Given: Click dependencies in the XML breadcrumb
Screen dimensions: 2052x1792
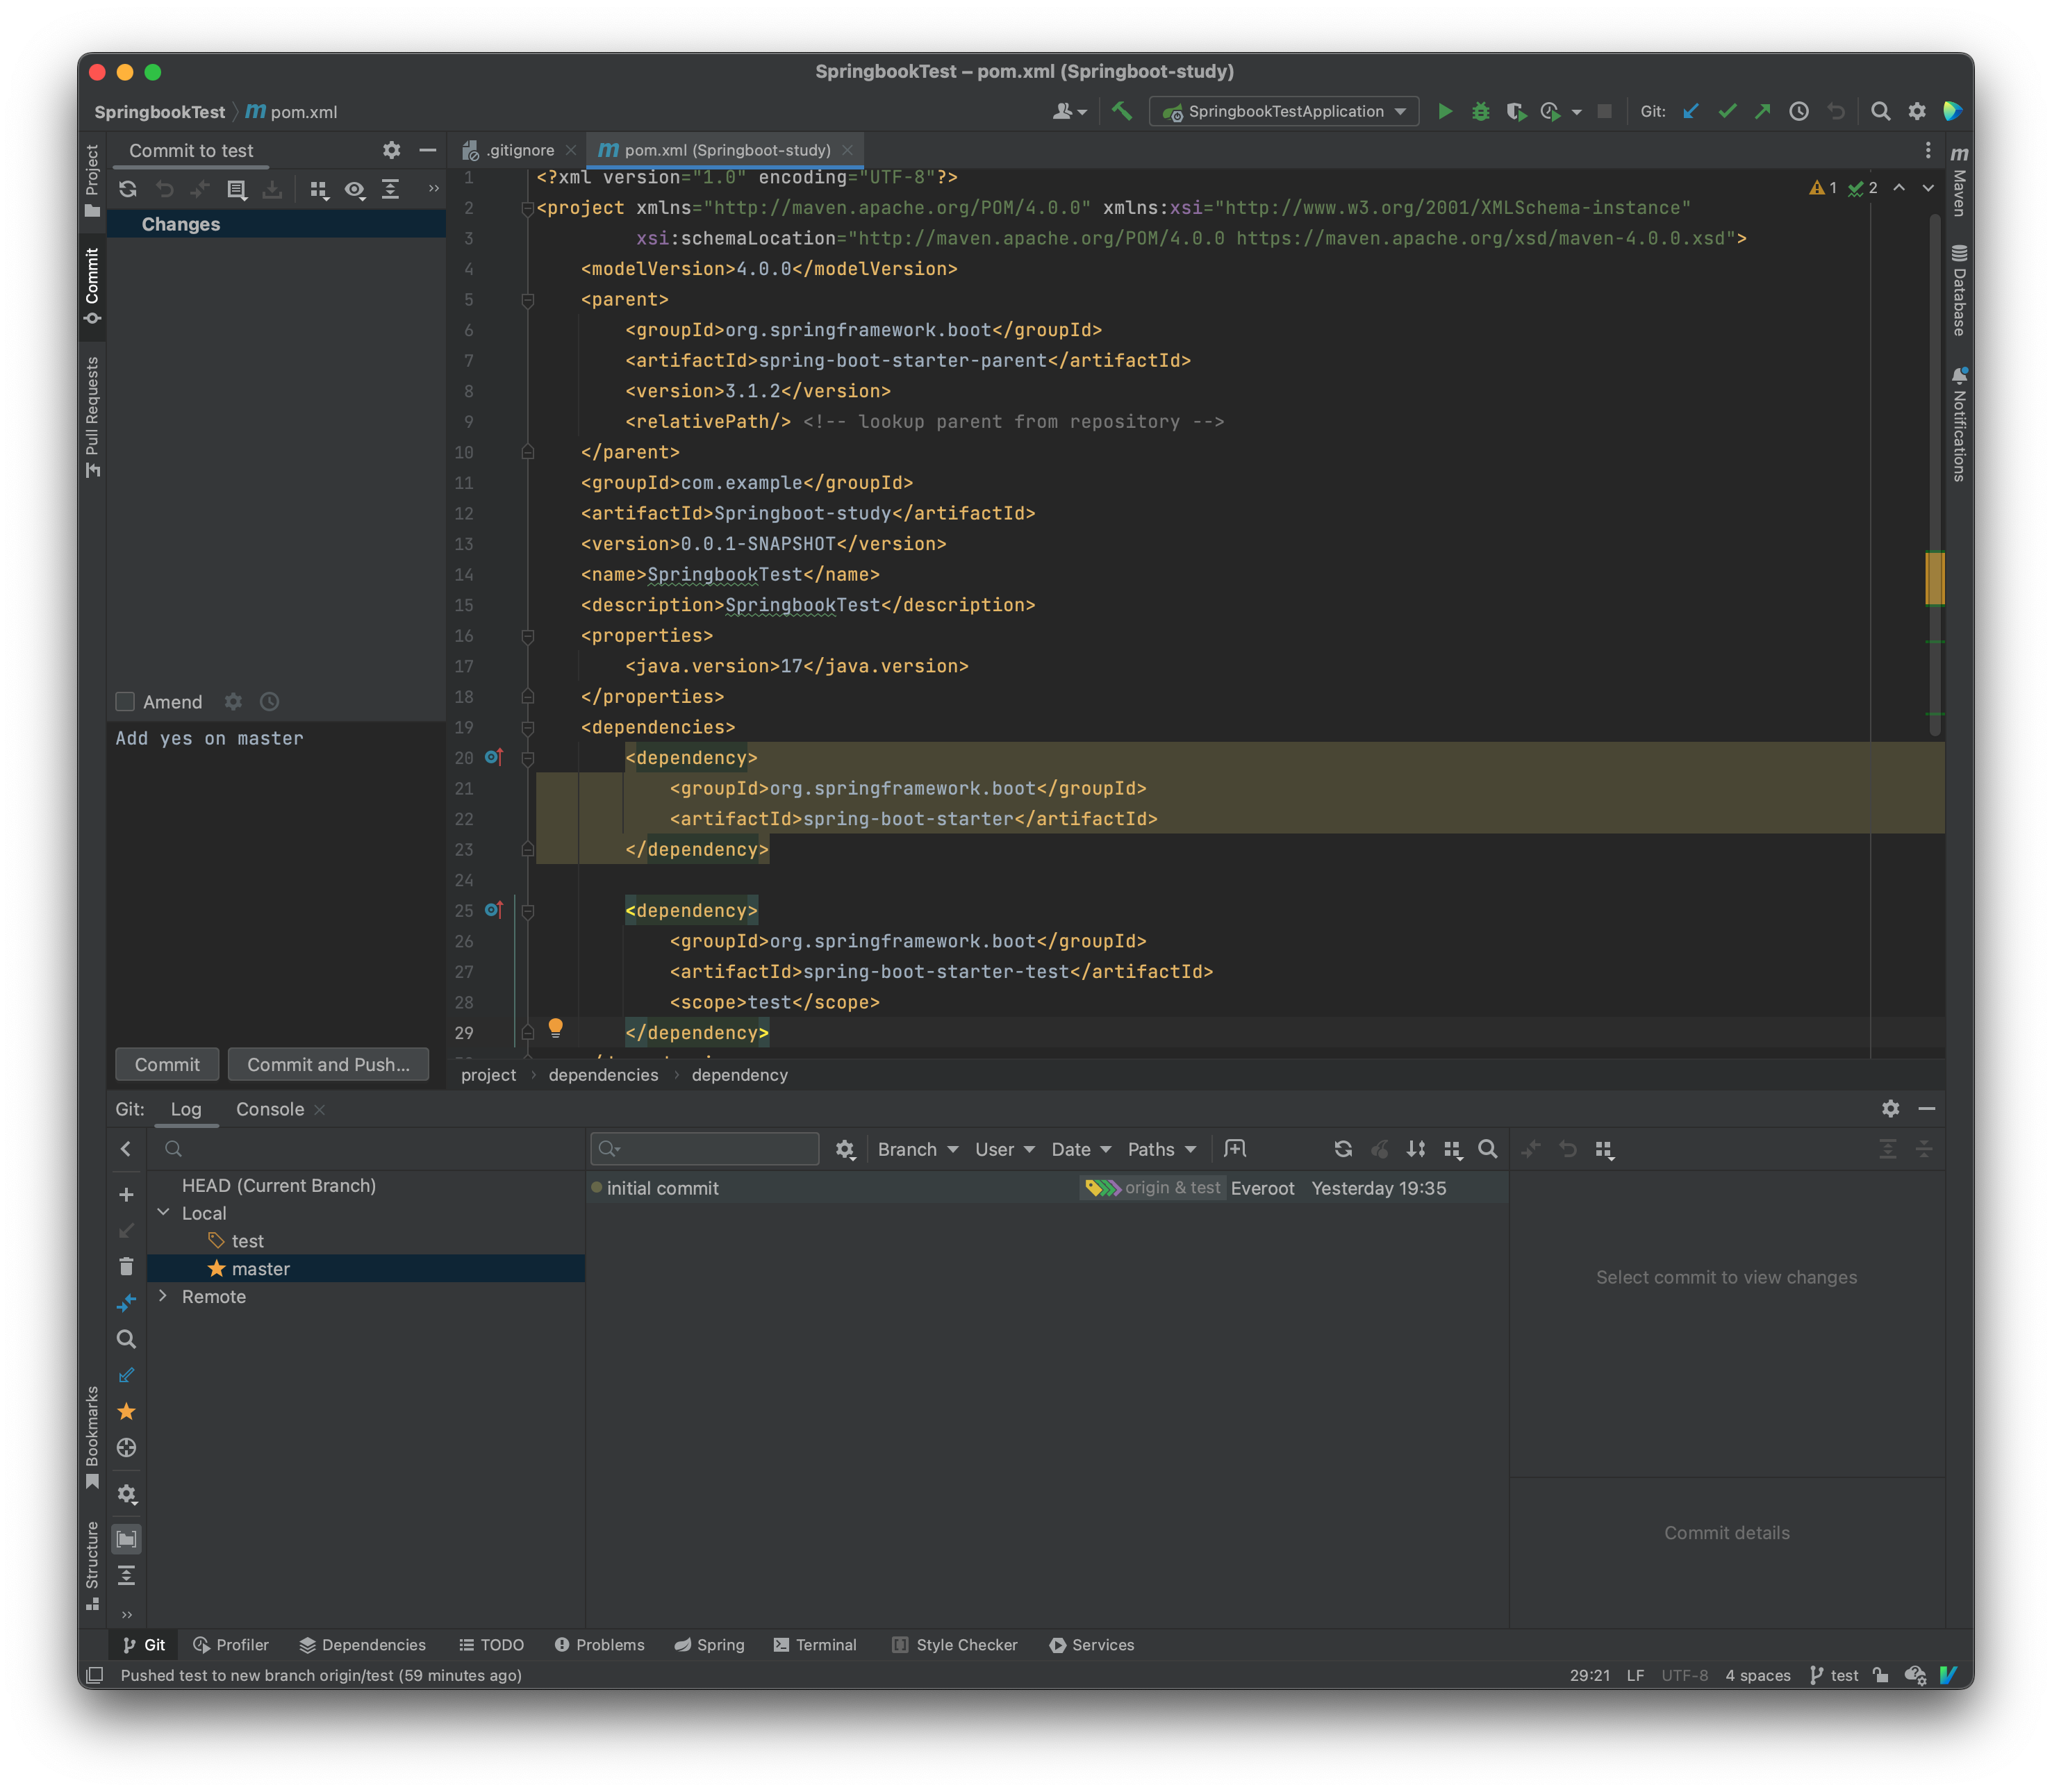Looking at the screenshot, I should click(603, 1075).
